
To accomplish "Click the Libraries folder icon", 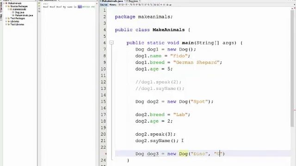I will click(9, 21).
